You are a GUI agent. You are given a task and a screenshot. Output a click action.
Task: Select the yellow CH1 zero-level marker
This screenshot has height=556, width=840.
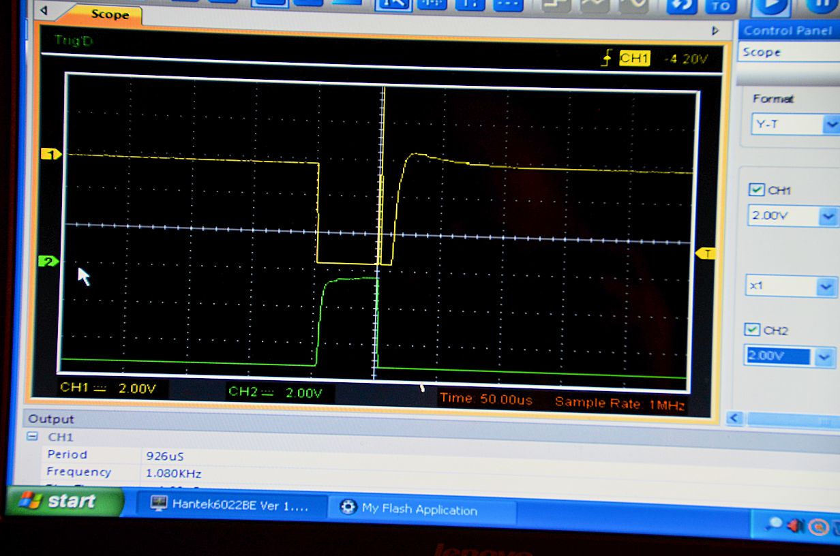(51, 155)
